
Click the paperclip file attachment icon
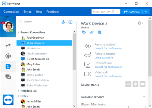tap(92, 32)
